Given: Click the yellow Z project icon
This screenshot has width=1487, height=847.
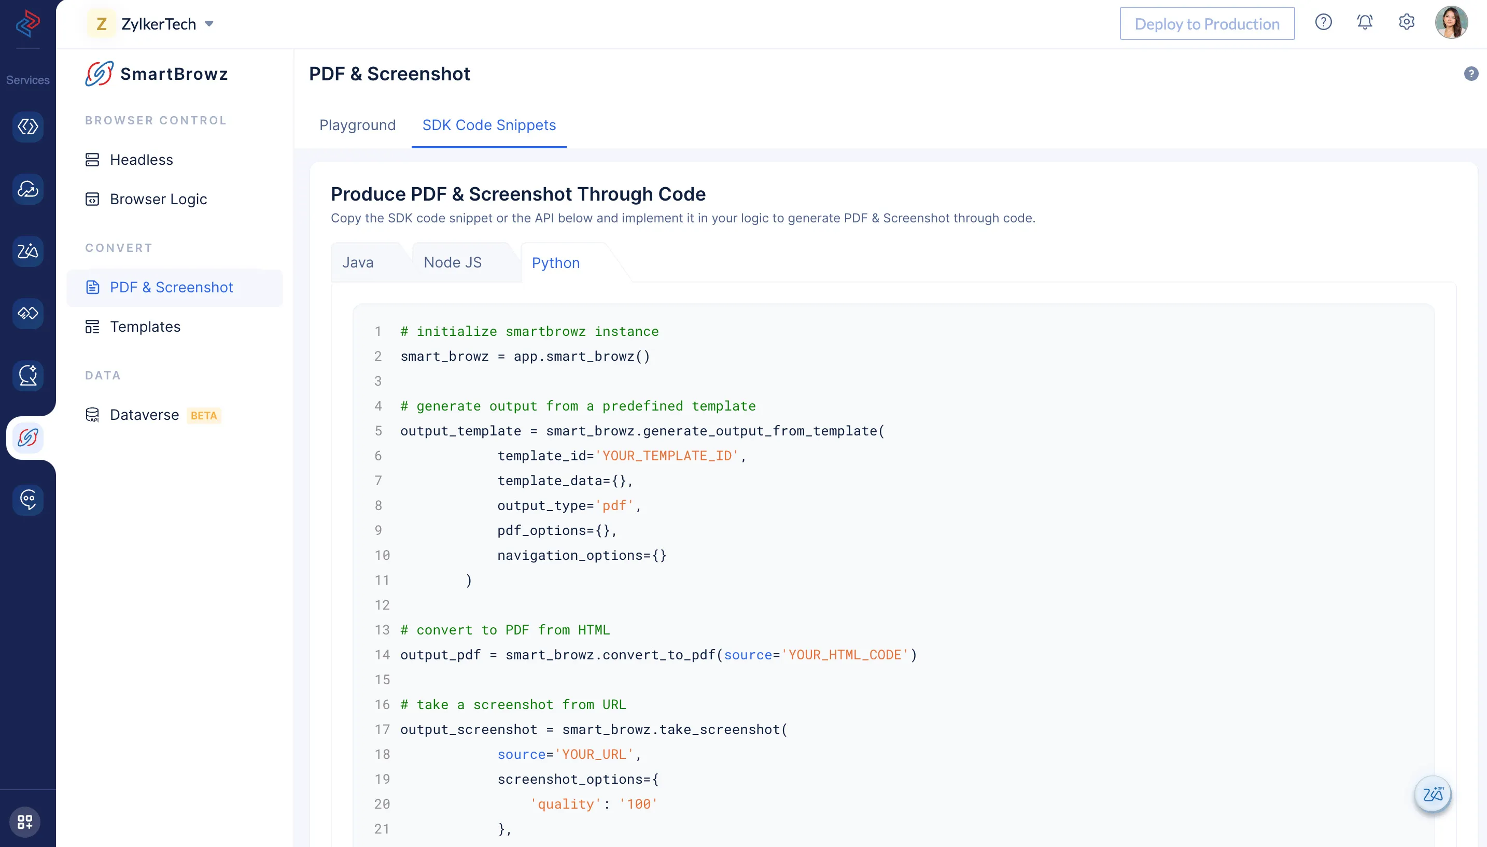Looking at the screenshot, I should click(101, 24).
